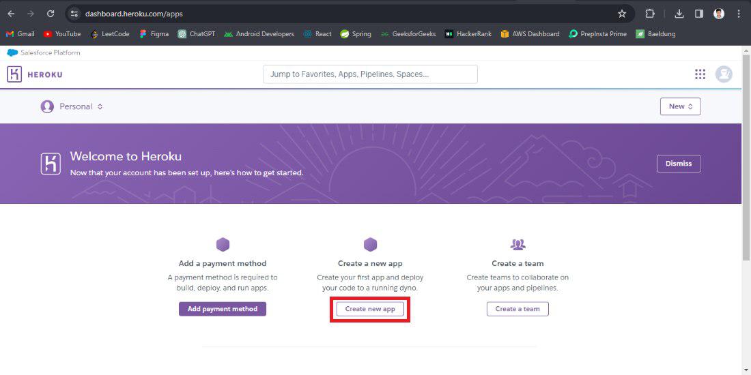The width and height of the screenshot is (751, 375).
Task: Open the Chrome profile avatar
Action: click(719, 14)
